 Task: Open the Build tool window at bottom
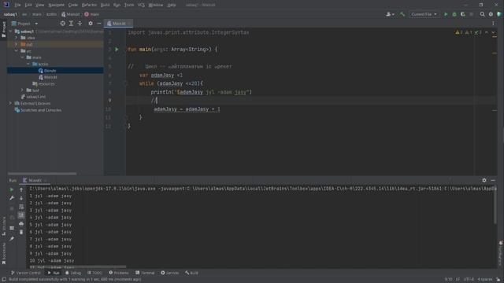tap(191, 273)
